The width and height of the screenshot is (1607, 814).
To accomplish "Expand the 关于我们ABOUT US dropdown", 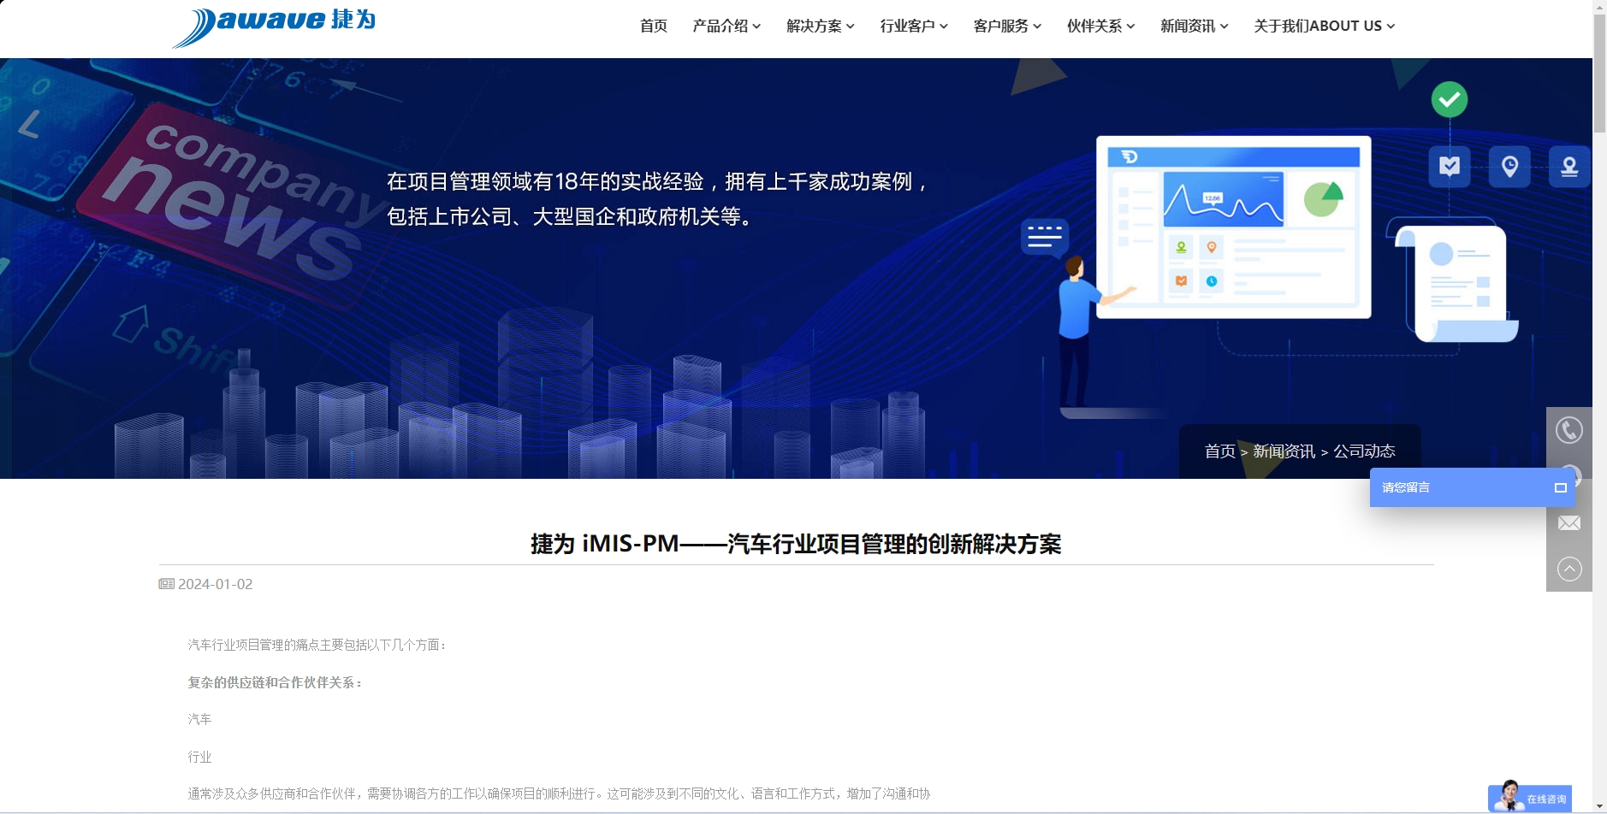I will point(1325,26).
